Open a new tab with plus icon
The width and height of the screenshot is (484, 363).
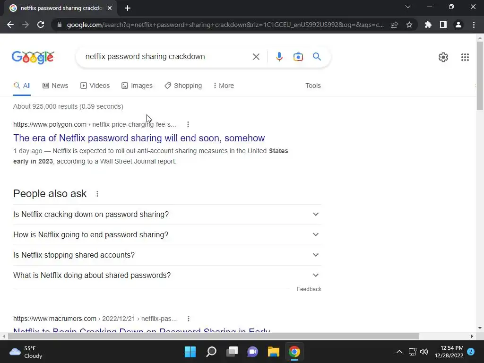128,8
